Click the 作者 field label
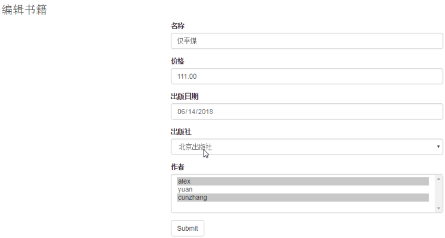The height and width of the screenshot is (238, 445). (x=177, y=167)
